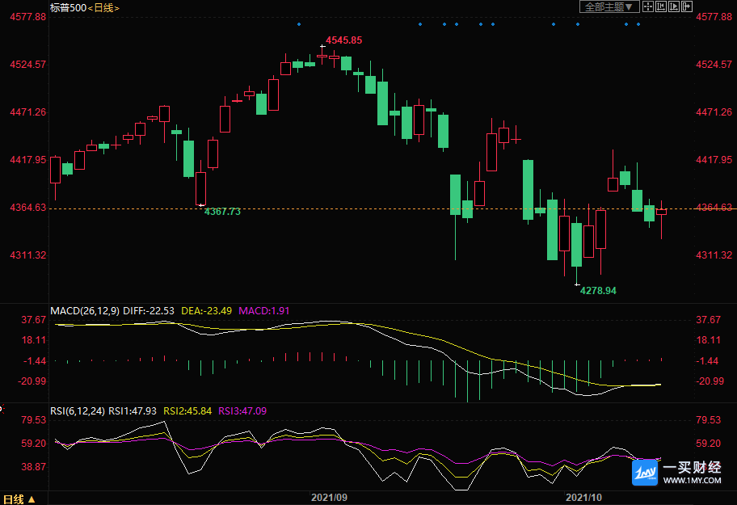This screenshot has width=737, height=505.
Task: Click the MACD(26,12,9) indicator label
Action: click(x=85, y=311)
